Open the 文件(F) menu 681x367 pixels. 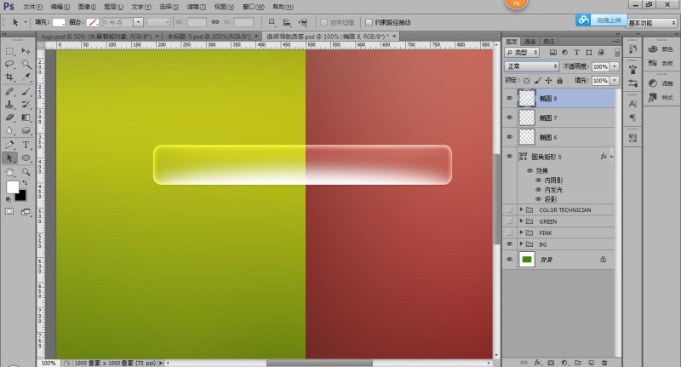click(x=33, y=7)
